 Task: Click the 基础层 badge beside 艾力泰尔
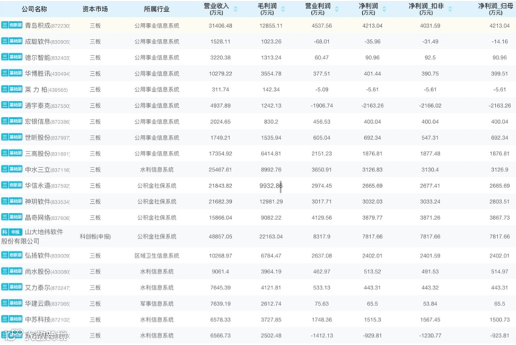[15, 287]
